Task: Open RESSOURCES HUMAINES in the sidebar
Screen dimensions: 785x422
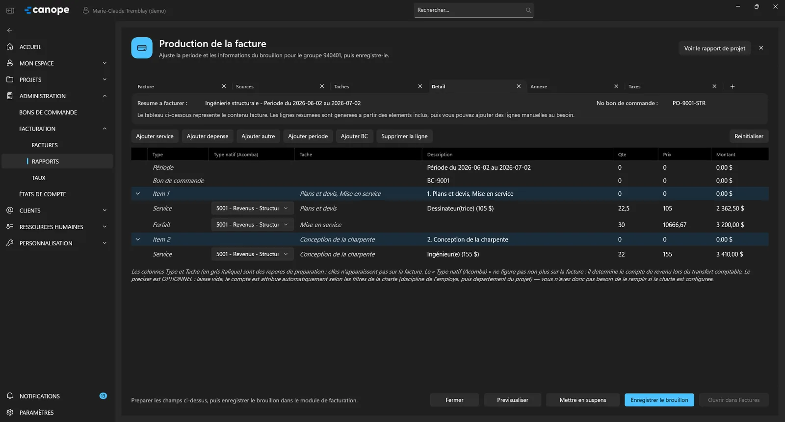Action: point(57,227)
